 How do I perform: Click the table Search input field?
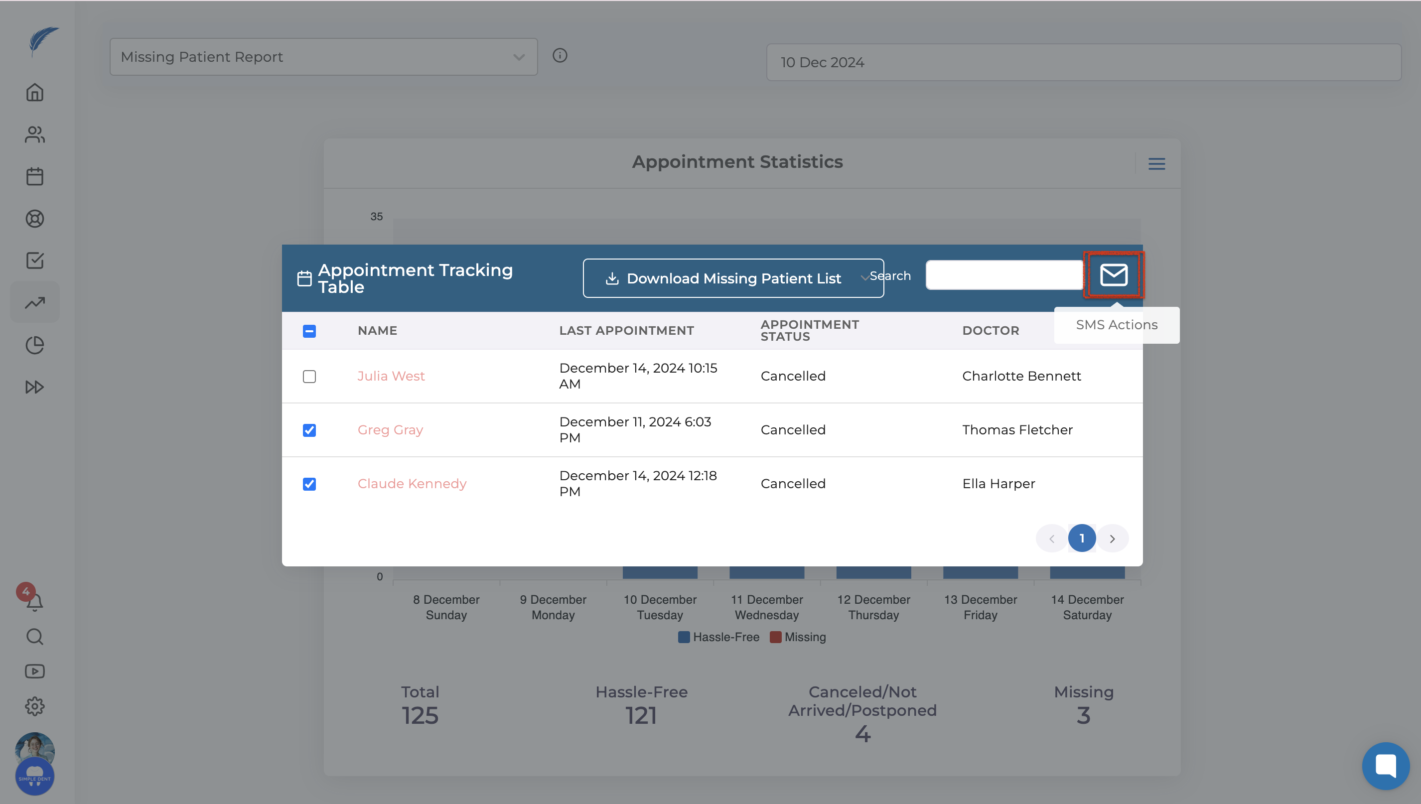tap(1003, 275)
